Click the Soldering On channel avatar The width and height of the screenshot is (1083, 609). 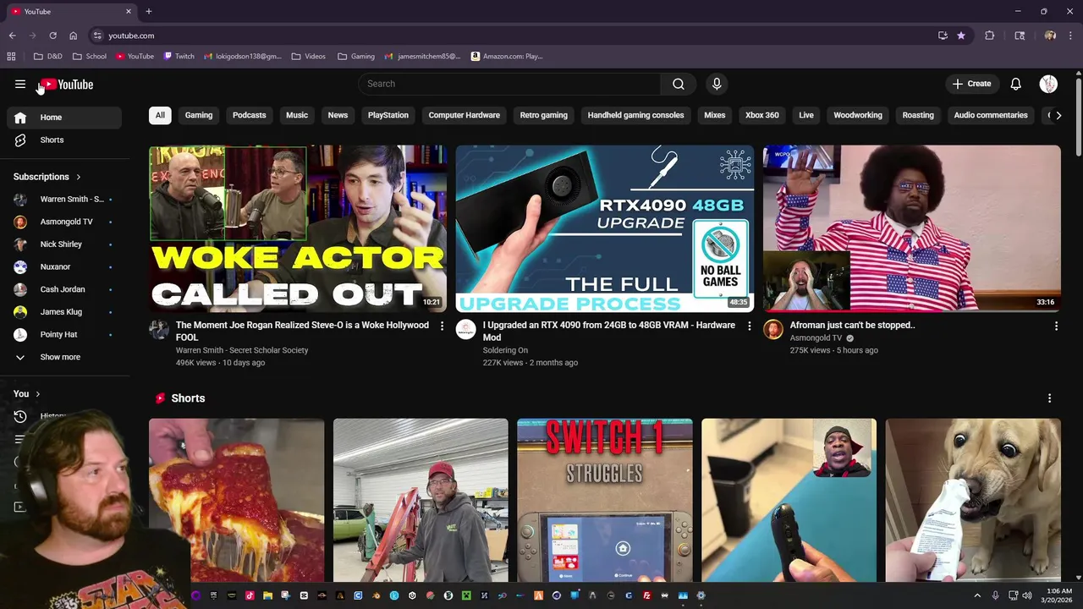pyautogui.click(x=466, y=330)
